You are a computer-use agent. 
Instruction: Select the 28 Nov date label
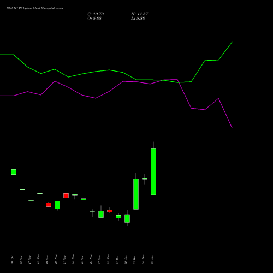108,260
